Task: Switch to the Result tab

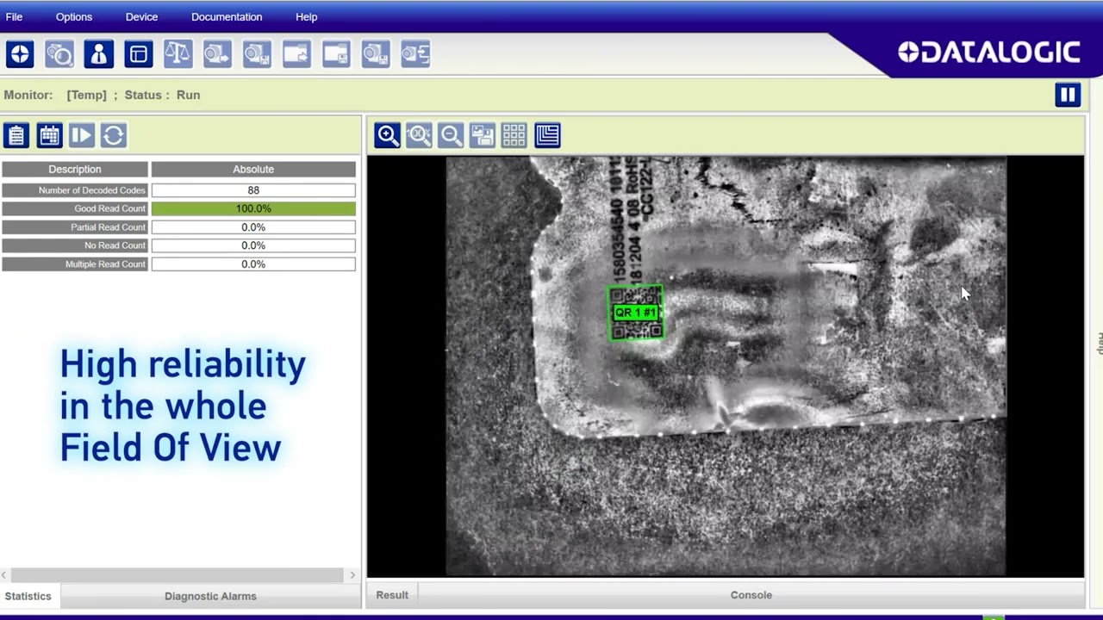Action: click(x=392, y=595)
